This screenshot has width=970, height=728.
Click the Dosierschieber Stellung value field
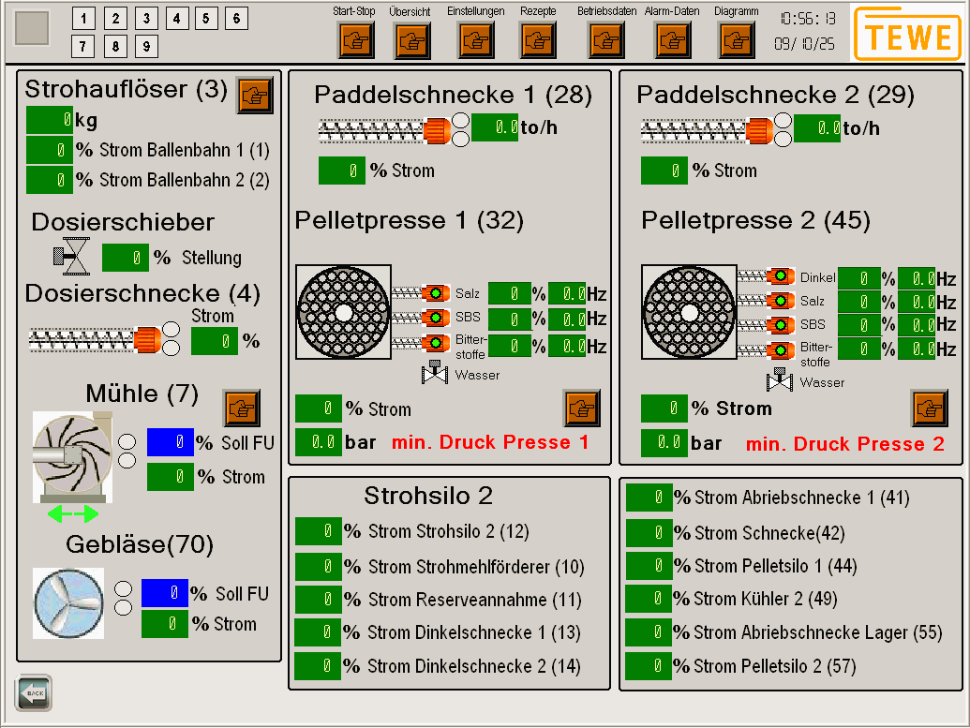[125, 258]
